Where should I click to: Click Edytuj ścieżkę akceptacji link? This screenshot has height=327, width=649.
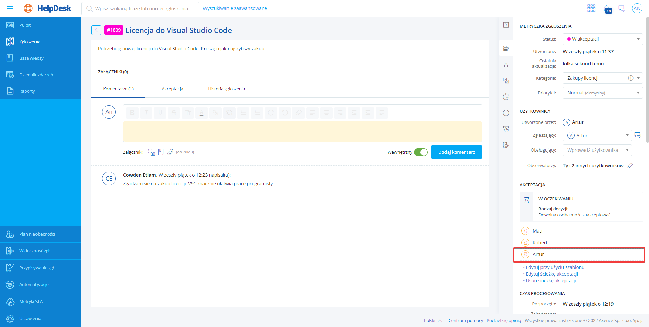click(552, 274)
